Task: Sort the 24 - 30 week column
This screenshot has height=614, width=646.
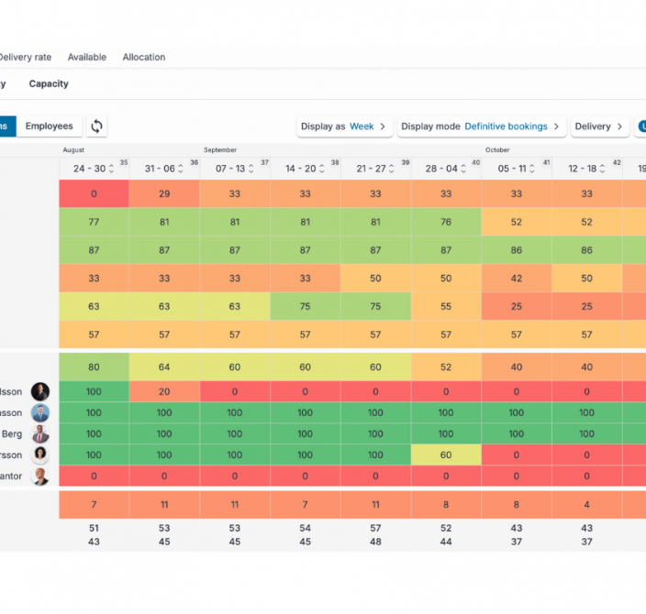Action: [111, 169]
